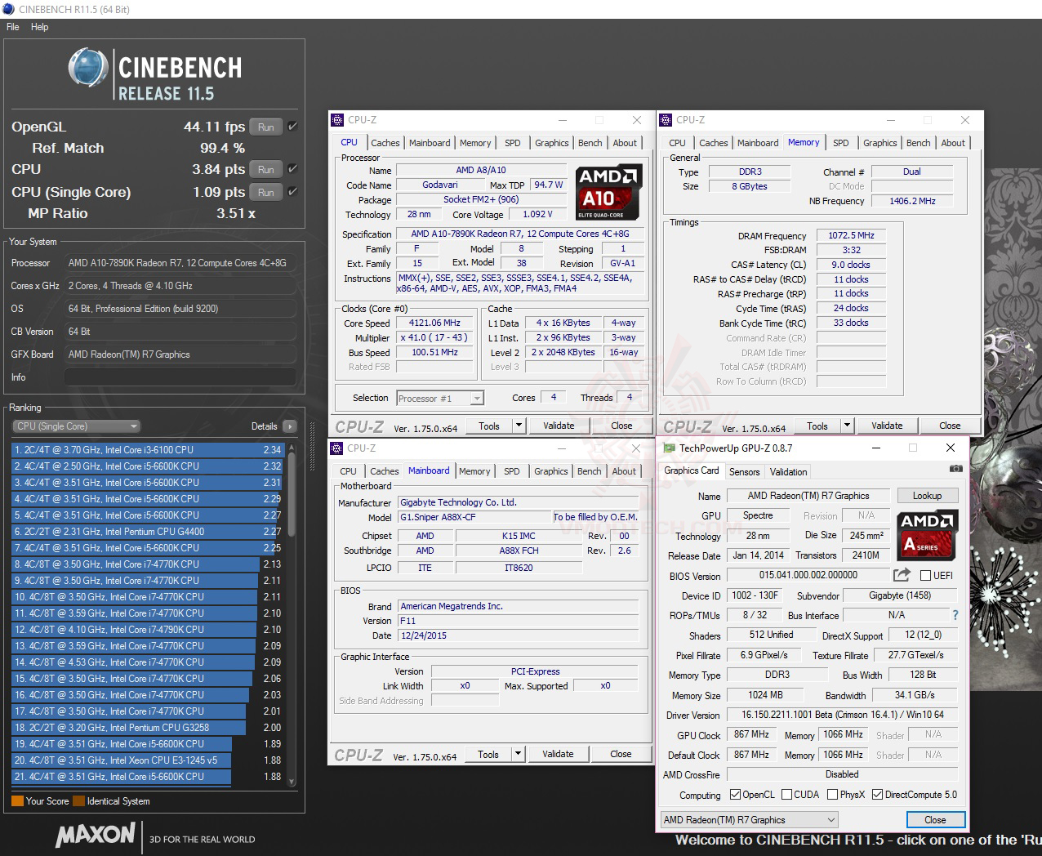The image size is (1042, 856).
Task: Switch to Bench tab in CPU tab window
Action: click(590, 143)
